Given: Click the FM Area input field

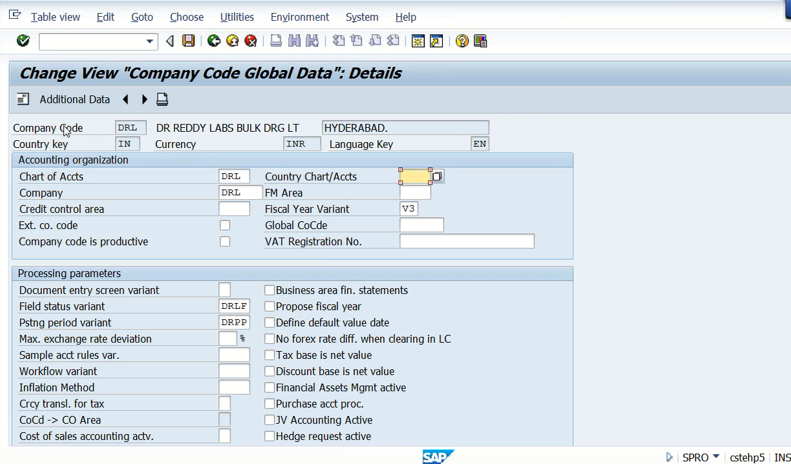Looking at the screenshot, I should (415, 193).
